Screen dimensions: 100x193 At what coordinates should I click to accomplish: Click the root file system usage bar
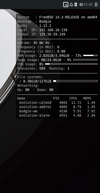(x=75, y=81)
